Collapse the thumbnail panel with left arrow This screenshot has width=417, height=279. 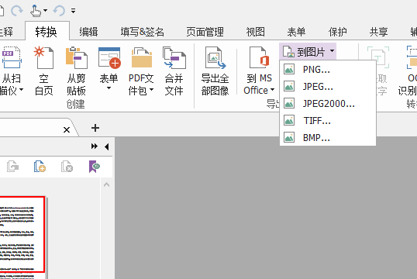pos(107,146)
